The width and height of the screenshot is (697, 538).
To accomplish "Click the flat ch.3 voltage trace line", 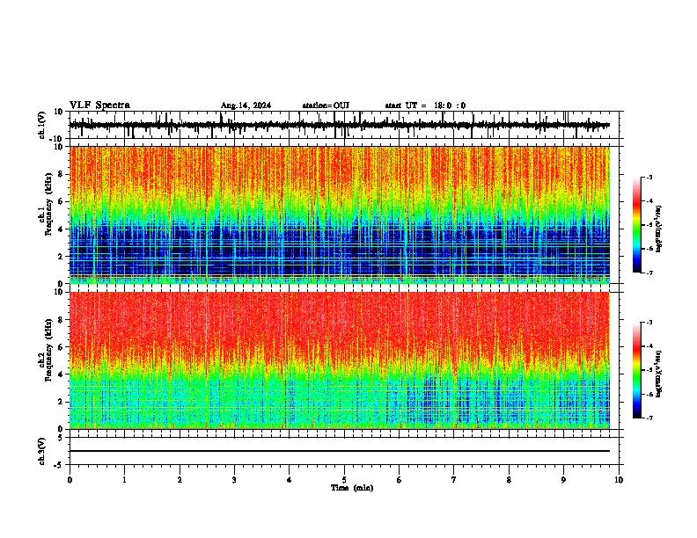I will tap(339, 451).
